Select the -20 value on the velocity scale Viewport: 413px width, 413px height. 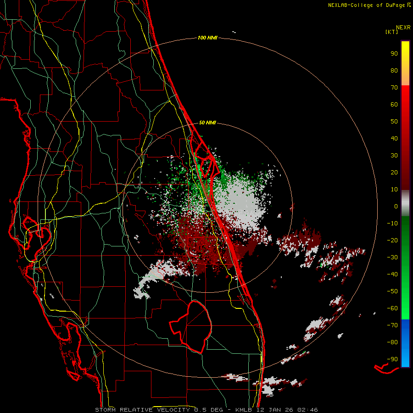(x=392, y=240)
